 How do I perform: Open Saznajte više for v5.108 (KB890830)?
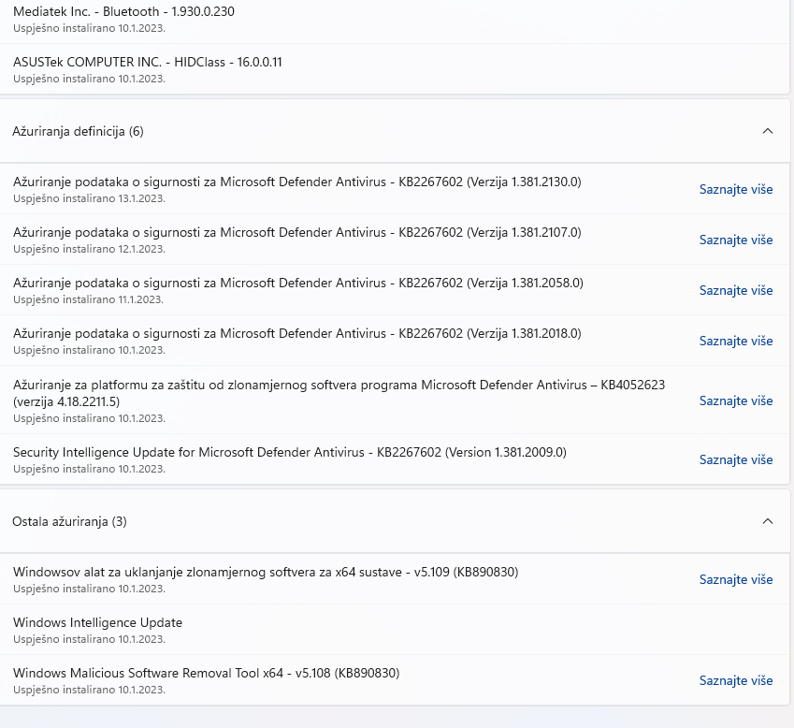click(736, 680)
